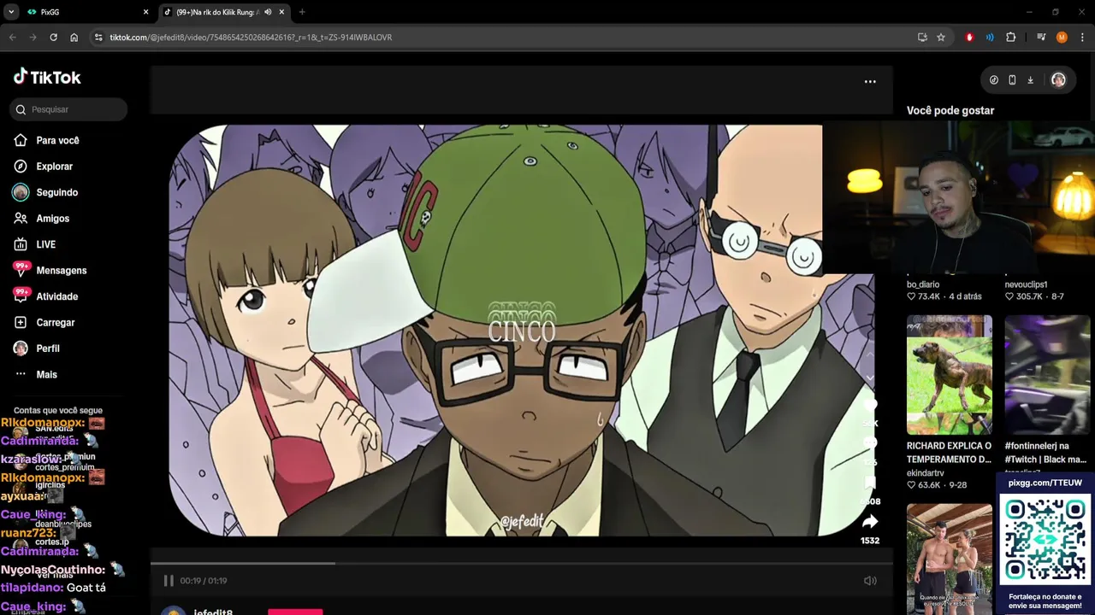Open the Chrome three-dot menu

pyautogui.click(x=1082, y=38)
